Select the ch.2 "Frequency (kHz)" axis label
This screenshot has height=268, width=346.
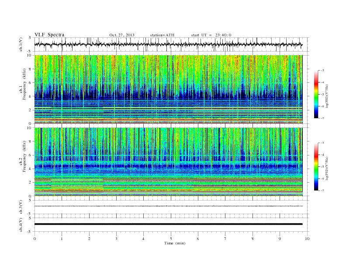coord(24,157)
